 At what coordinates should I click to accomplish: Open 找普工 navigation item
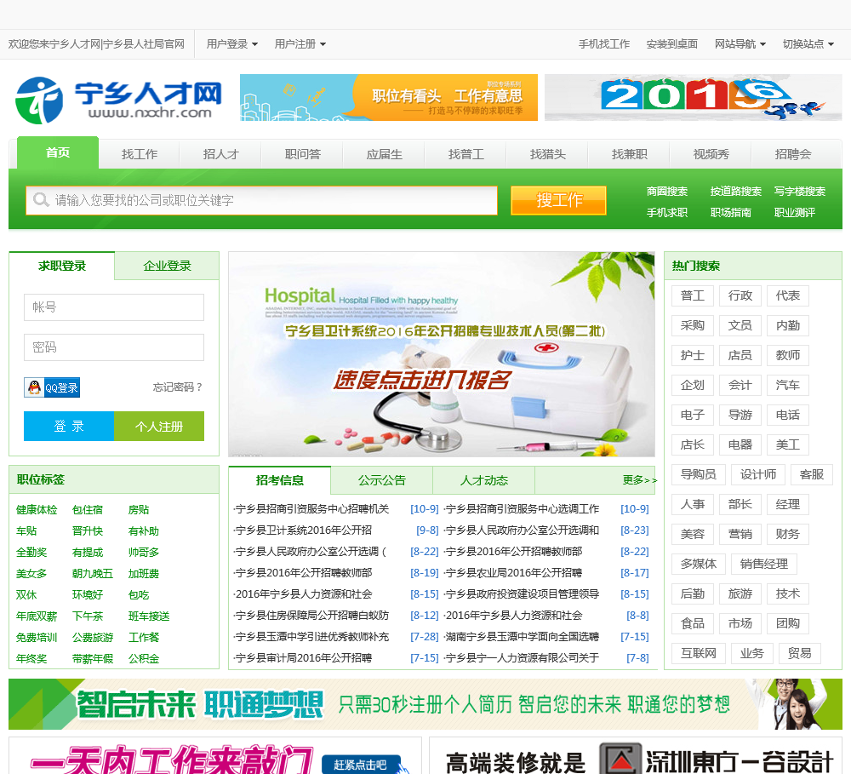tap(466, 154)
